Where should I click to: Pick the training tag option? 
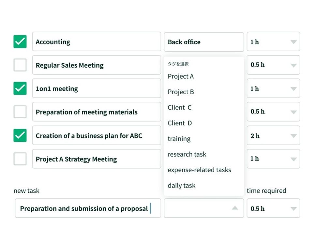click(x=179, y=139)
